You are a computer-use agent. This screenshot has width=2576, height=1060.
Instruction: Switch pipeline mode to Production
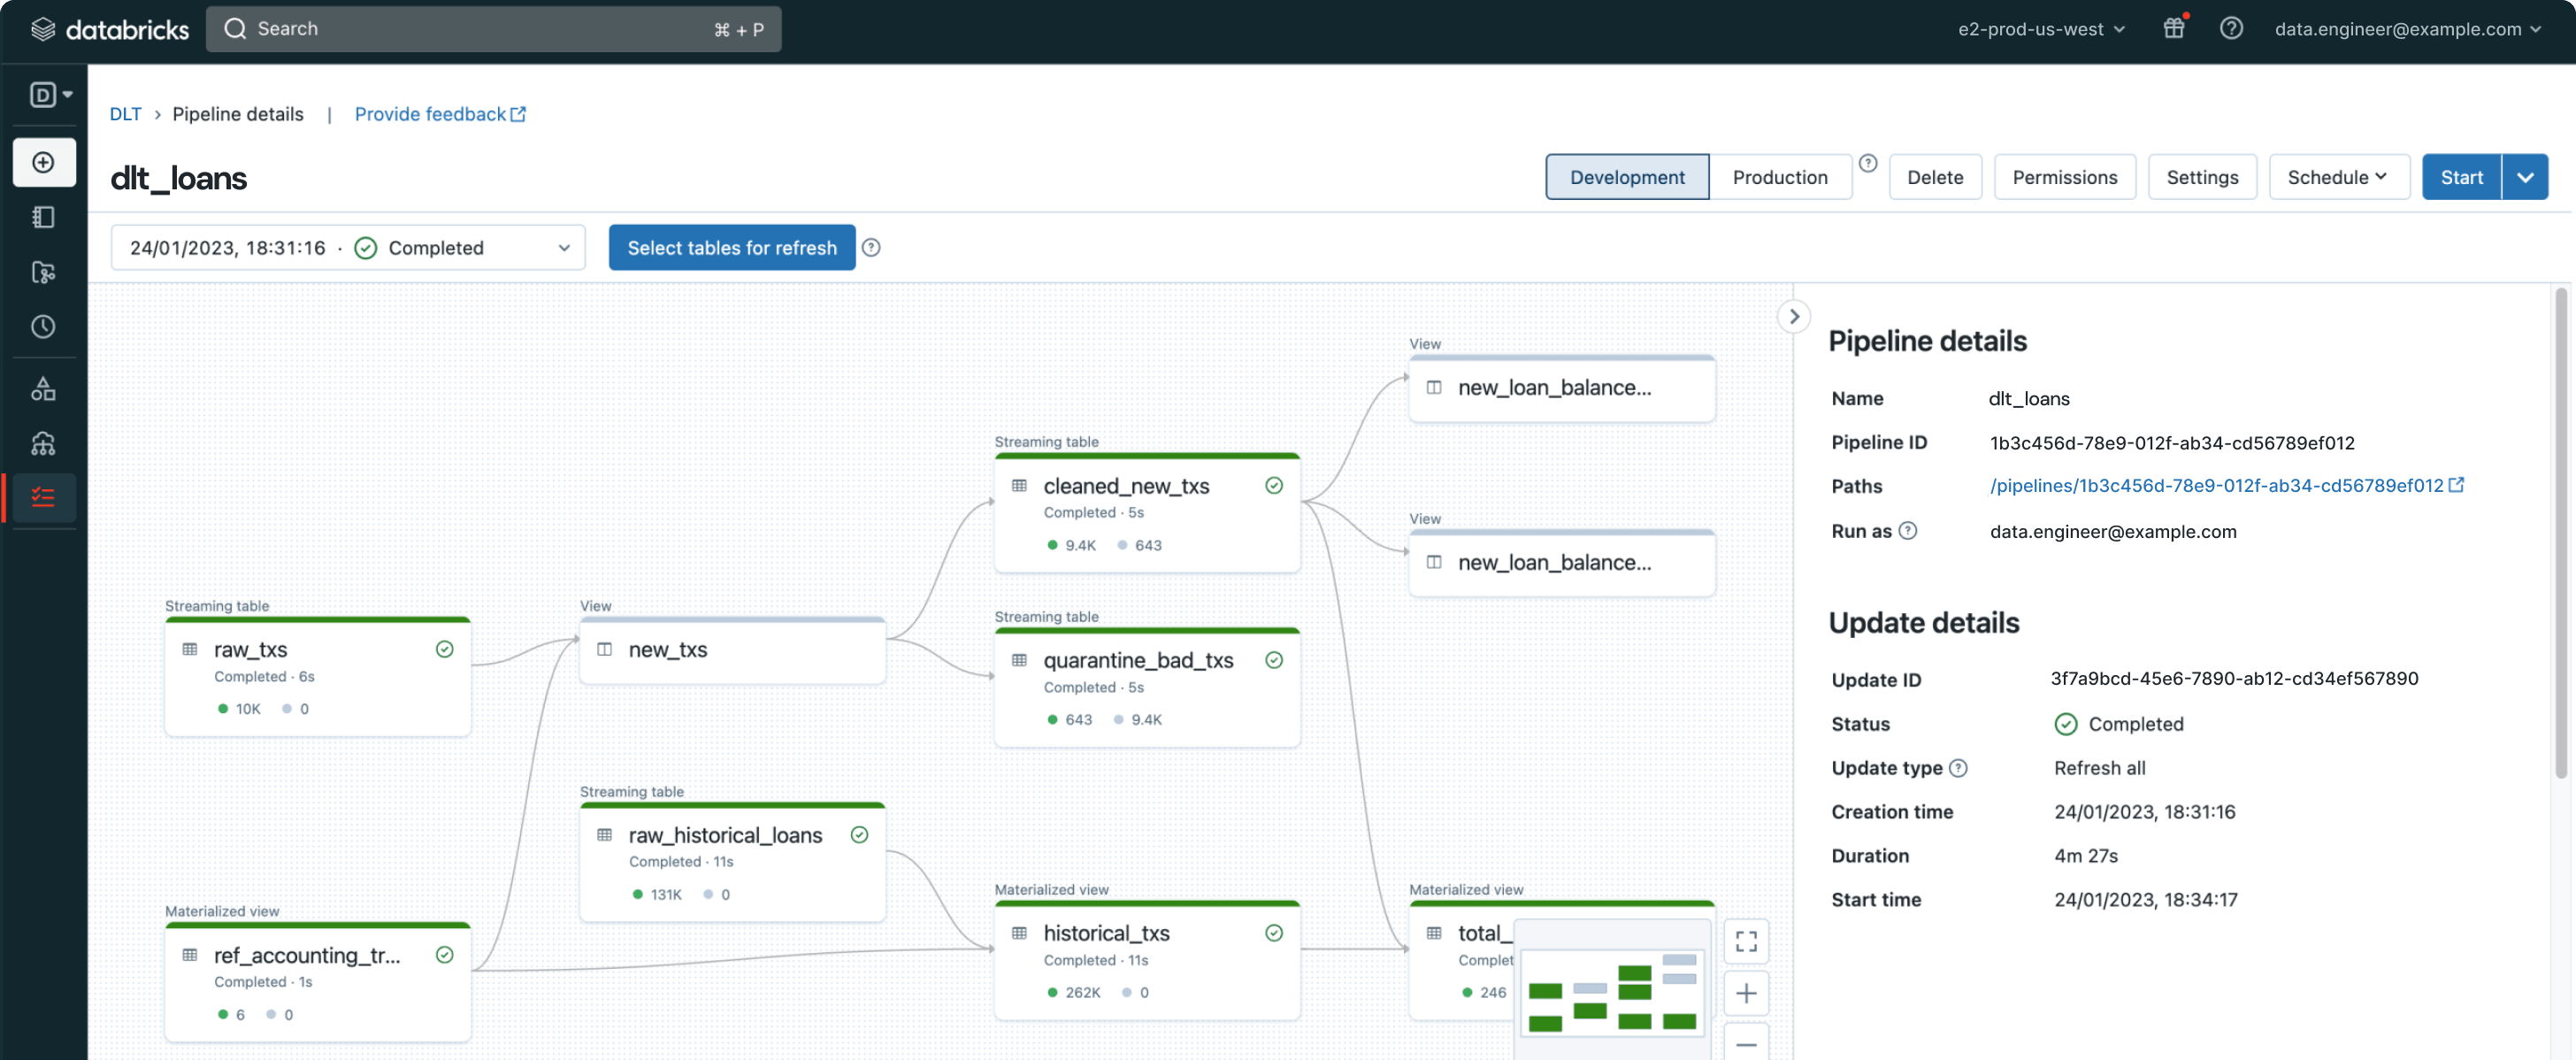(x=1779, y=177)
